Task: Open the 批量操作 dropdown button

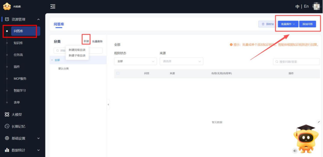Action: point(288,24)
